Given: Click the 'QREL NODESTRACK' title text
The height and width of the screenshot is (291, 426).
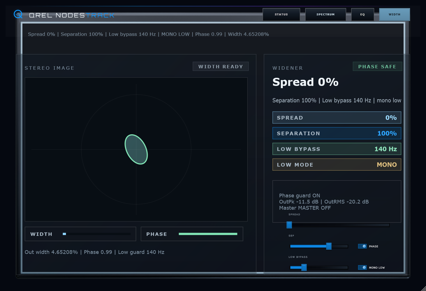Looking at the screenshot, I should (72, 15).
